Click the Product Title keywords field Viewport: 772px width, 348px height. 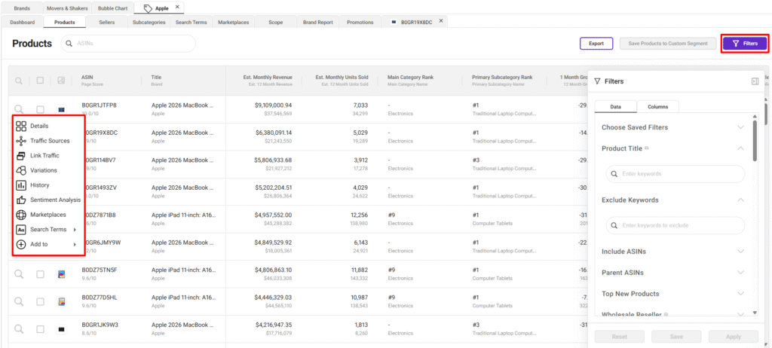pos(675,174)
